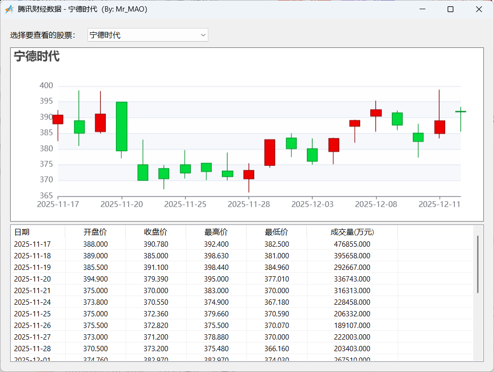Minimize the window
This screenshot has height=372, width=494.
pos(421,9)
